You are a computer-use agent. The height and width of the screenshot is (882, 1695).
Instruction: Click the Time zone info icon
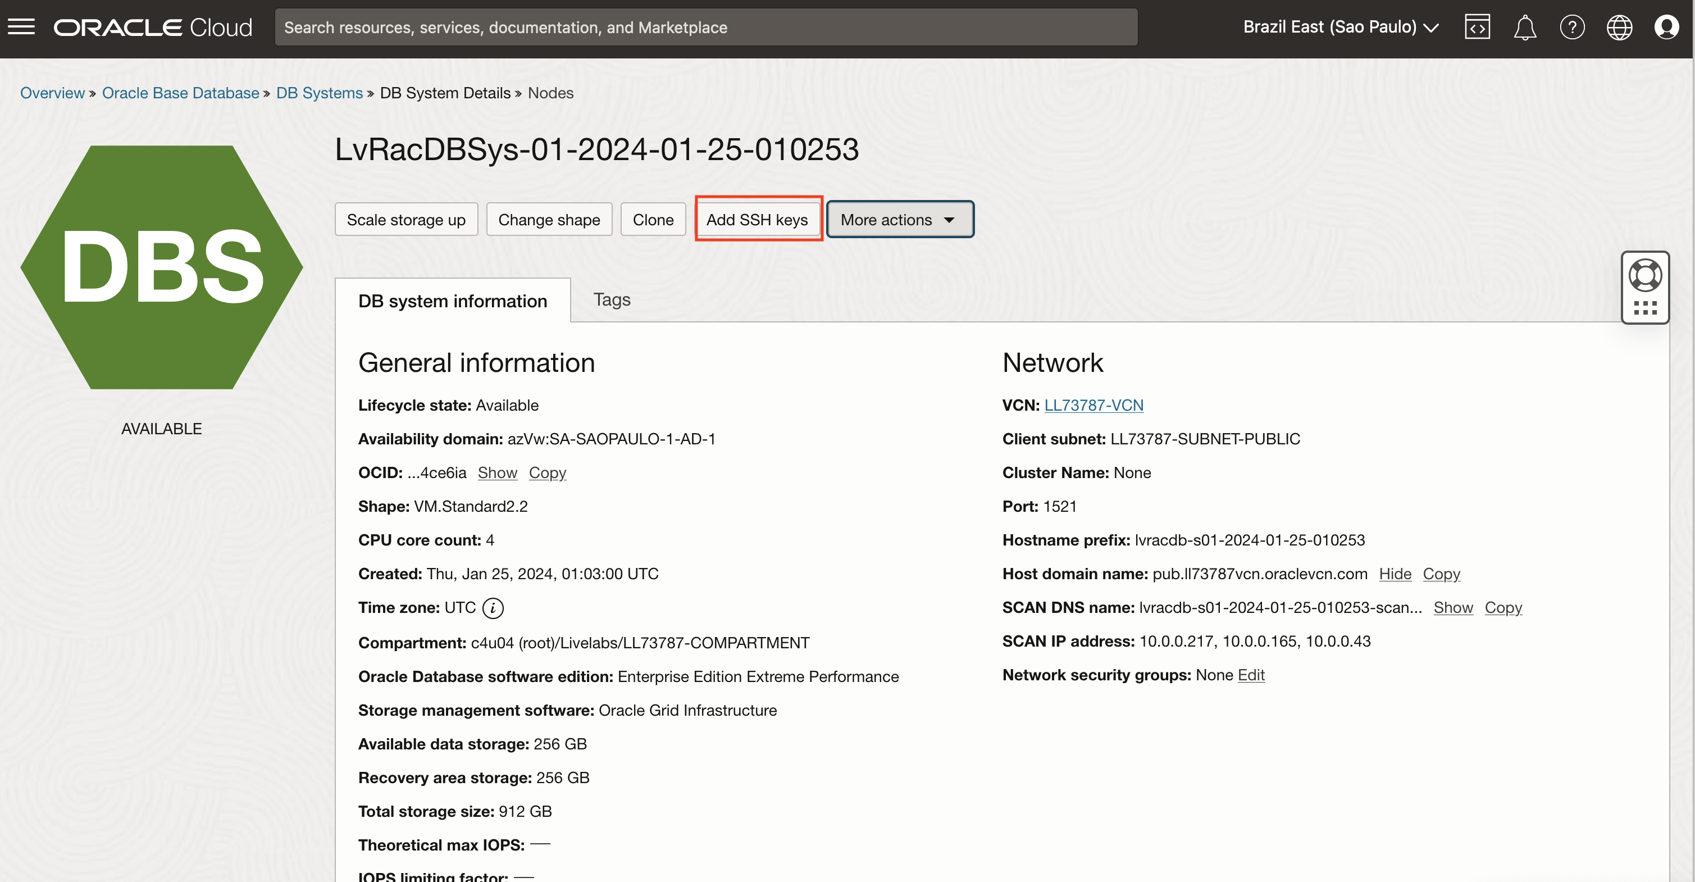tap(493, 608)
